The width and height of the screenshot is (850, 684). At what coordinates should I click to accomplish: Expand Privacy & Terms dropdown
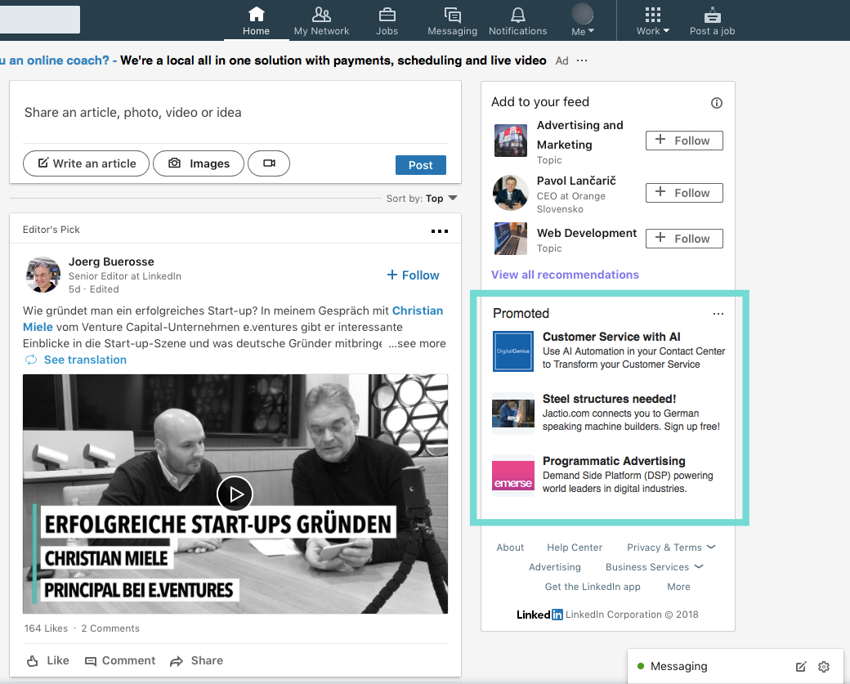point(671,548)
